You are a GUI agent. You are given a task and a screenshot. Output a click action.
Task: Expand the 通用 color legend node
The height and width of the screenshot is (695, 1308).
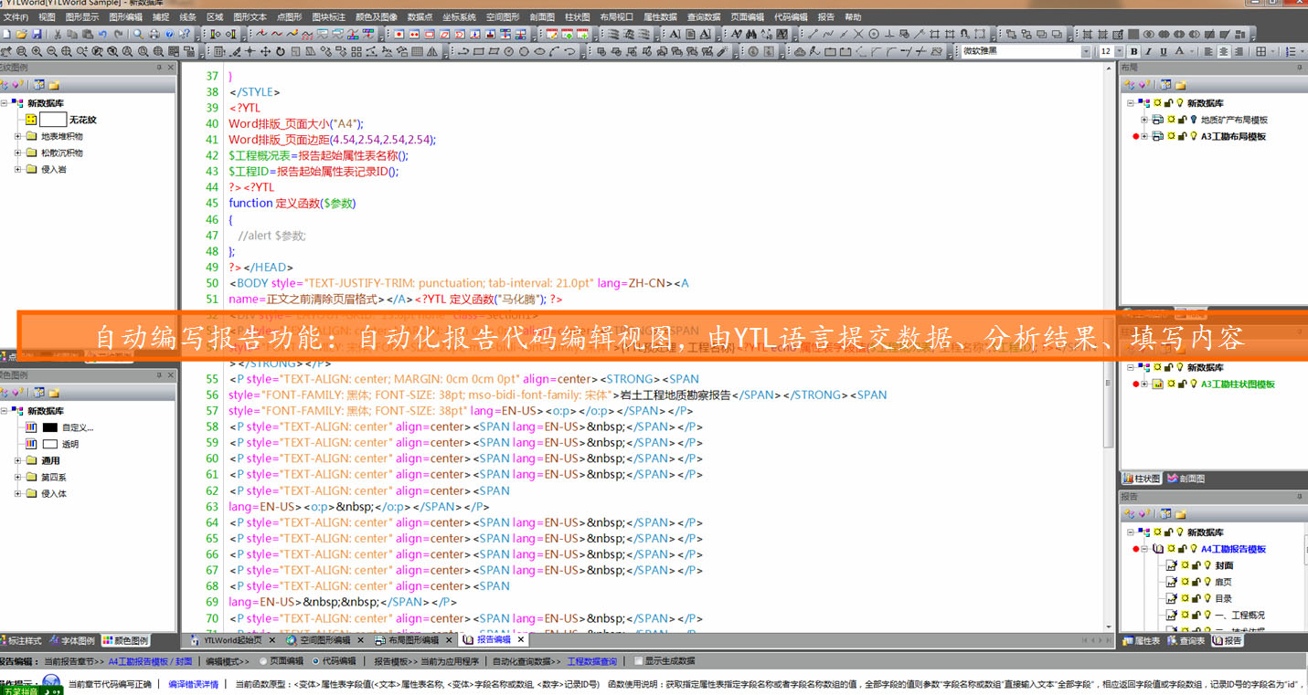(x=18, y=460)
